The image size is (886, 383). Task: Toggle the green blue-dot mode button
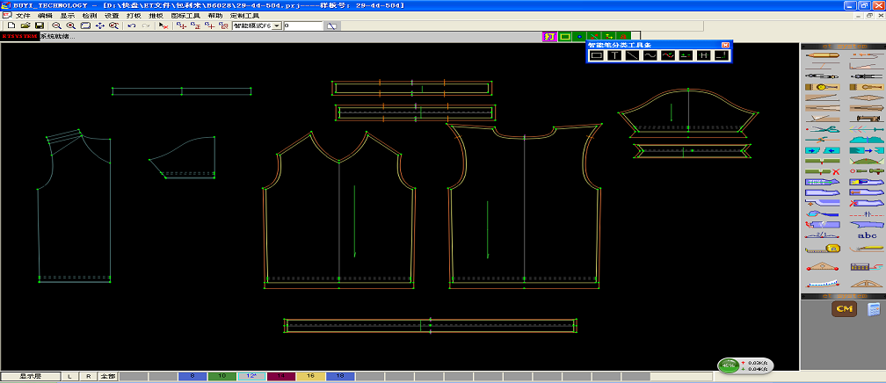tap(579, 37)
